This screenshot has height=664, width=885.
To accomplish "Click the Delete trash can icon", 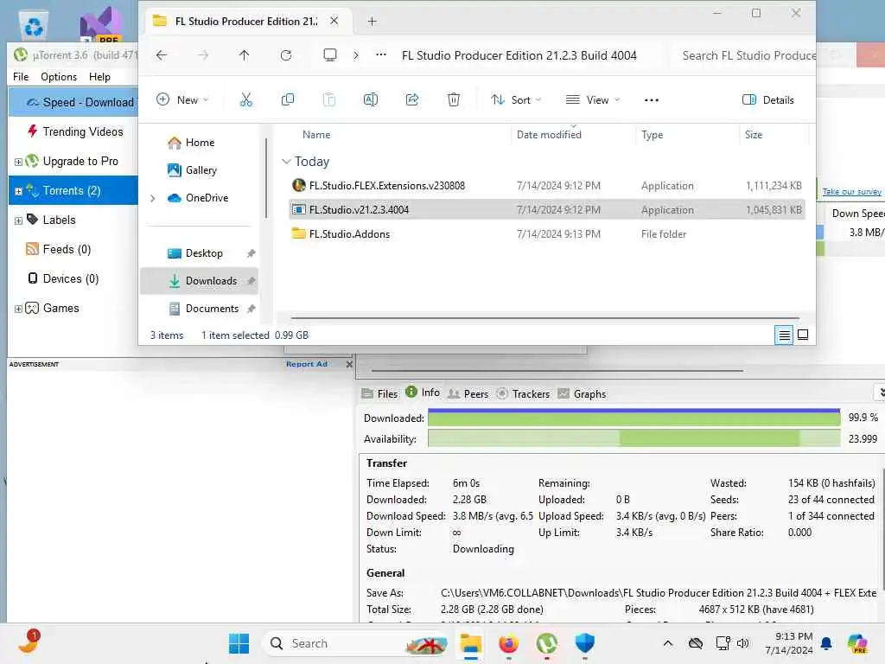I will click(454, 100).
